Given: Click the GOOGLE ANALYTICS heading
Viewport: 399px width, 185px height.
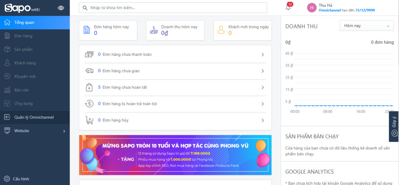Looking at the screenshot, I should (x=309, y=172).
